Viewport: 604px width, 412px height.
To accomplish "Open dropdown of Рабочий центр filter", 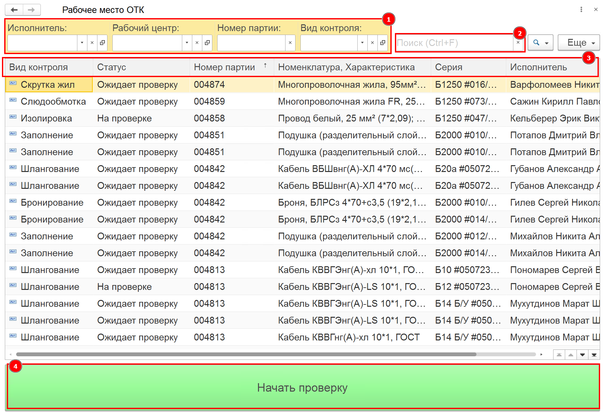I will (x=187, y=43).
